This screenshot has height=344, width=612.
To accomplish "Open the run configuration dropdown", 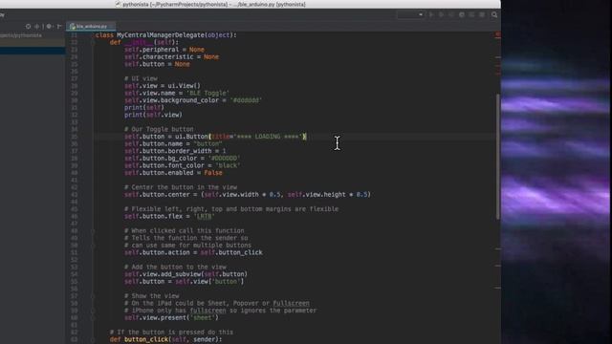I will click(x=410, y=15).
